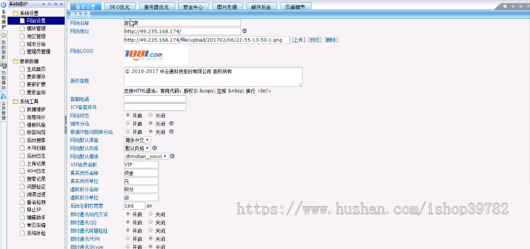Open 网站默认语言 简体中文 dropdown

pyautogui.click(x=137, y=140)
